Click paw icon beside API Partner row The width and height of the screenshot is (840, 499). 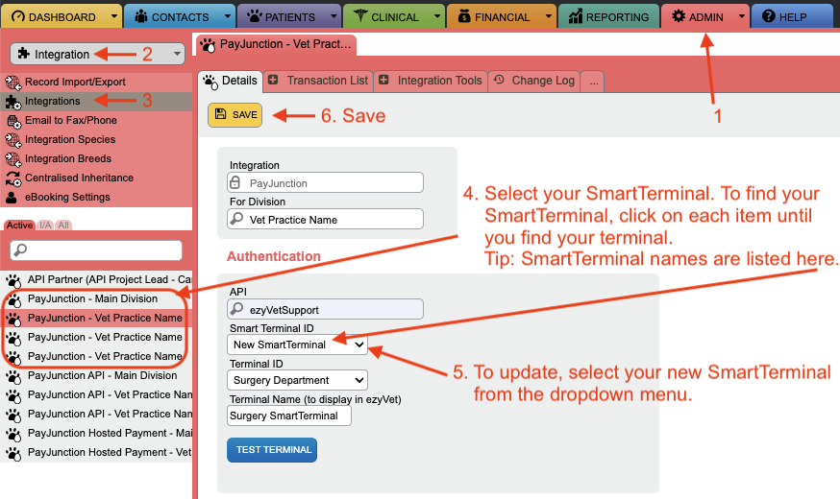[x=13, y=281]
